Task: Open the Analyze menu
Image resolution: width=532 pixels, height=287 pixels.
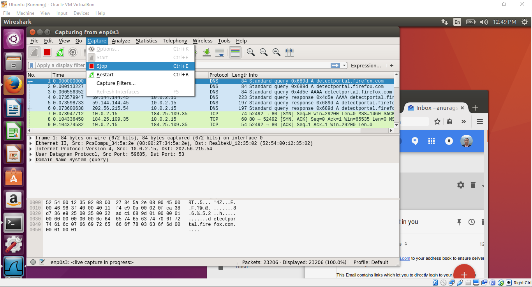Action: 121,41
